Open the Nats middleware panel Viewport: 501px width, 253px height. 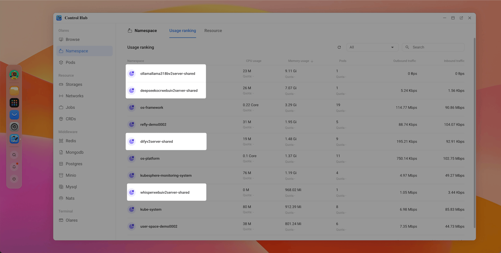pos(70,198)
